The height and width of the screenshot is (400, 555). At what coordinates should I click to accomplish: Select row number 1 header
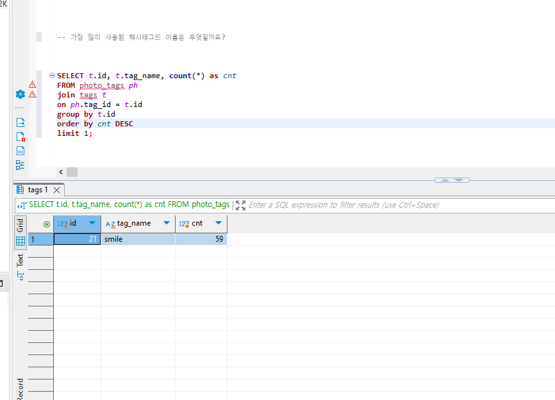[41, 239]
